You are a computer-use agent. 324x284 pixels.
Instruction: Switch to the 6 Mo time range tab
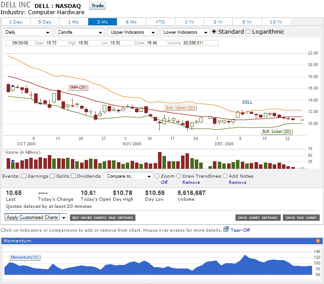click(x=131, y=22)
